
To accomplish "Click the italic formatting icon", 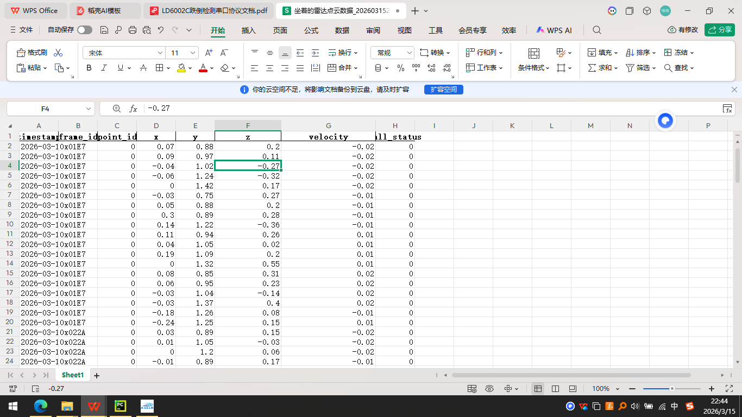I will 104,68.
